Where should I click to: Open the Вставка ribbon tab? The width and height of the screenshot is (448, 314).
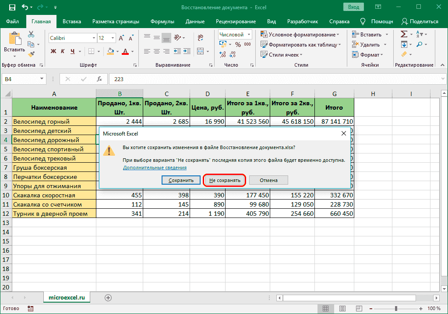click(72, 21)
